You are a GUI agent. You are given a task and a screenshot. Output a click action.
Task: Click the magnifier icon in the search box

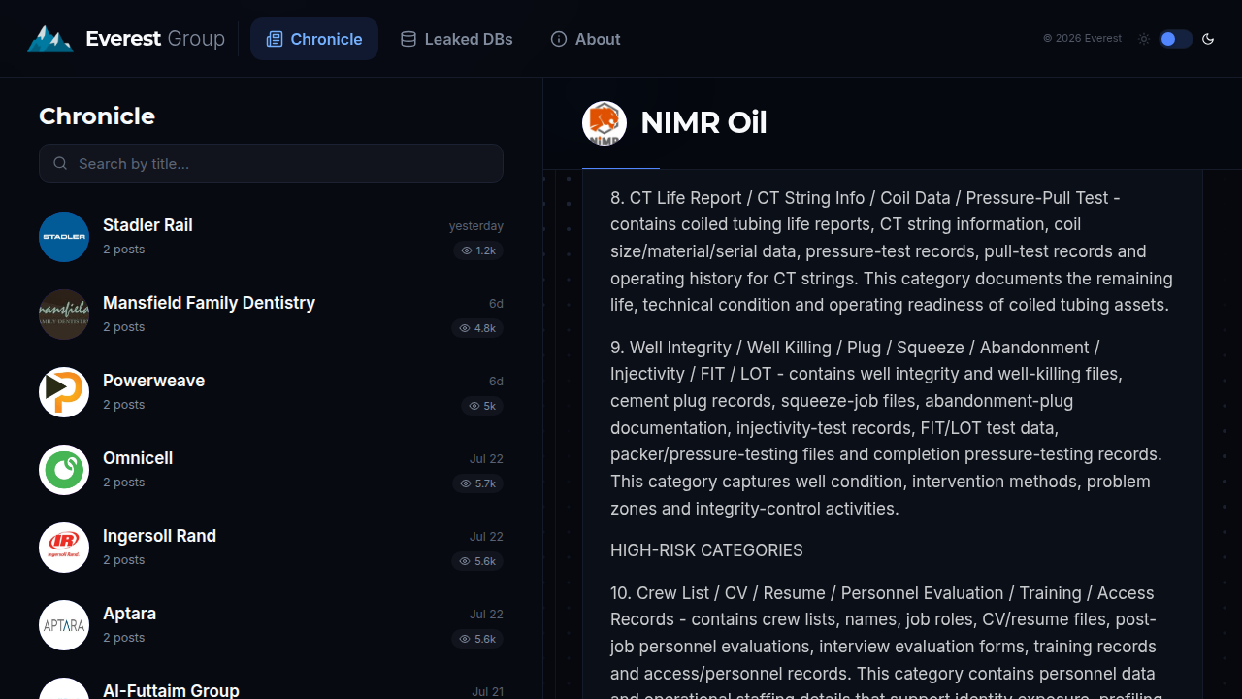click(60, 163)
